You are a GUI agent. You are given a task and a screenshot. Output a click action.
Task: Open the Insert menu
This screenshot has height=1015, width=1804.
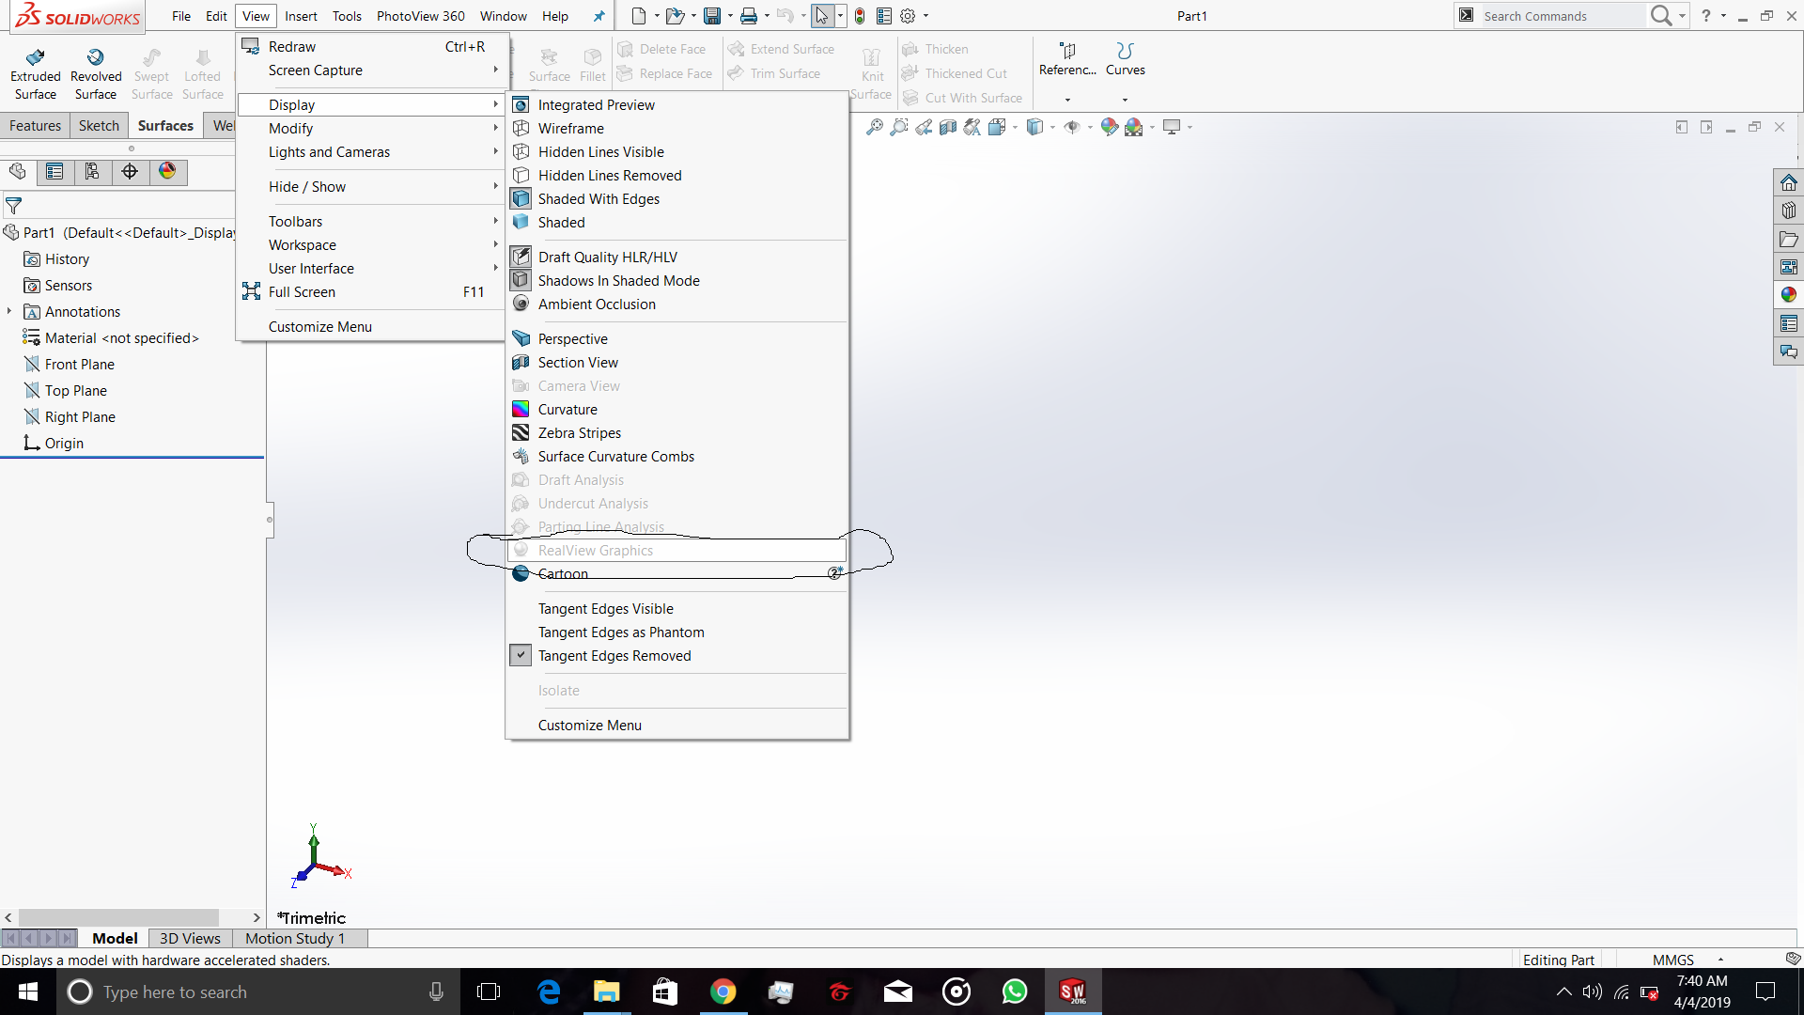[x=301, y=16]
